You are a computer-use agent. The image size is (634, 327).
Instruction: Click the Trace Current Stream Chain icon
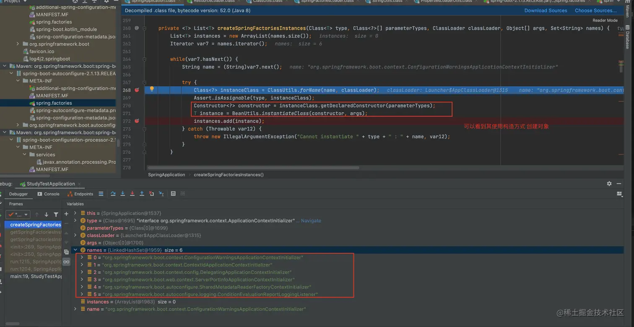[183, 194]
